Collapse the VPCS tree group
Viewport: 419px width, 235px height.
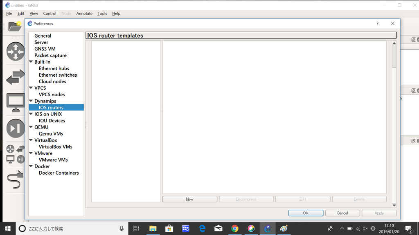click(x=31, y=88)
